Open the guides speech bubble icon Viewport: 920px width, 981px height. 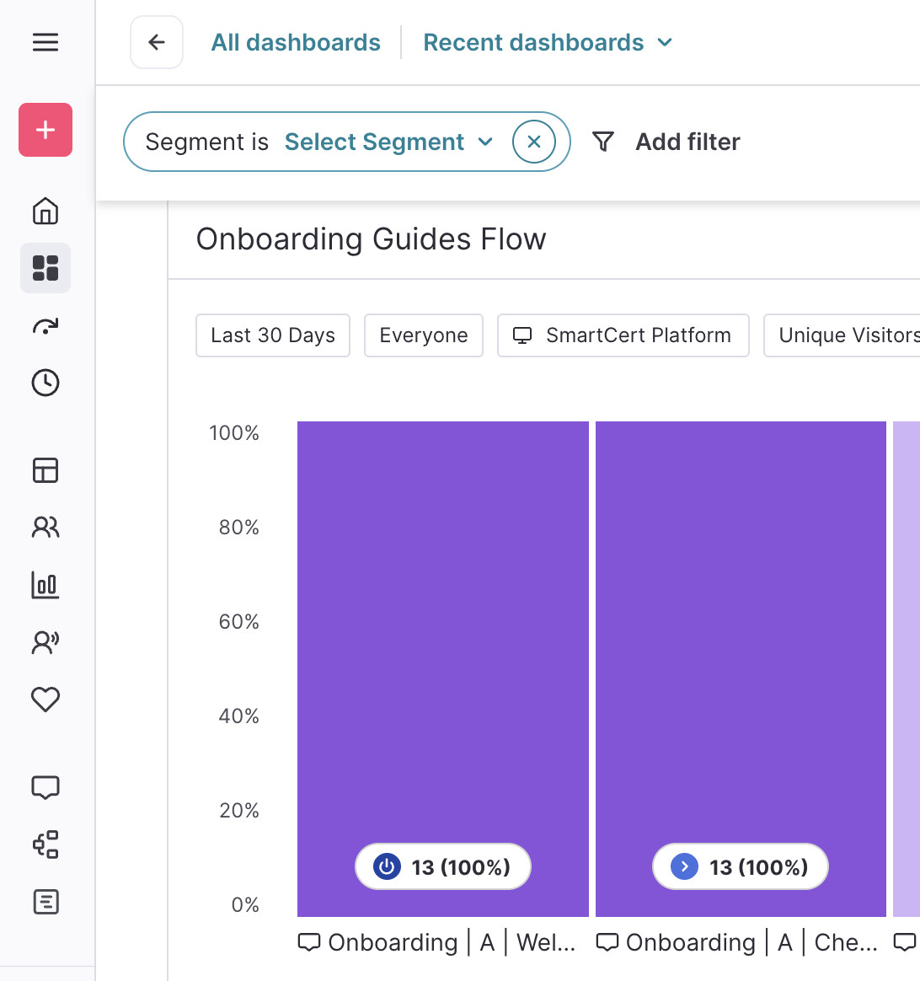[x=45, y=787]
